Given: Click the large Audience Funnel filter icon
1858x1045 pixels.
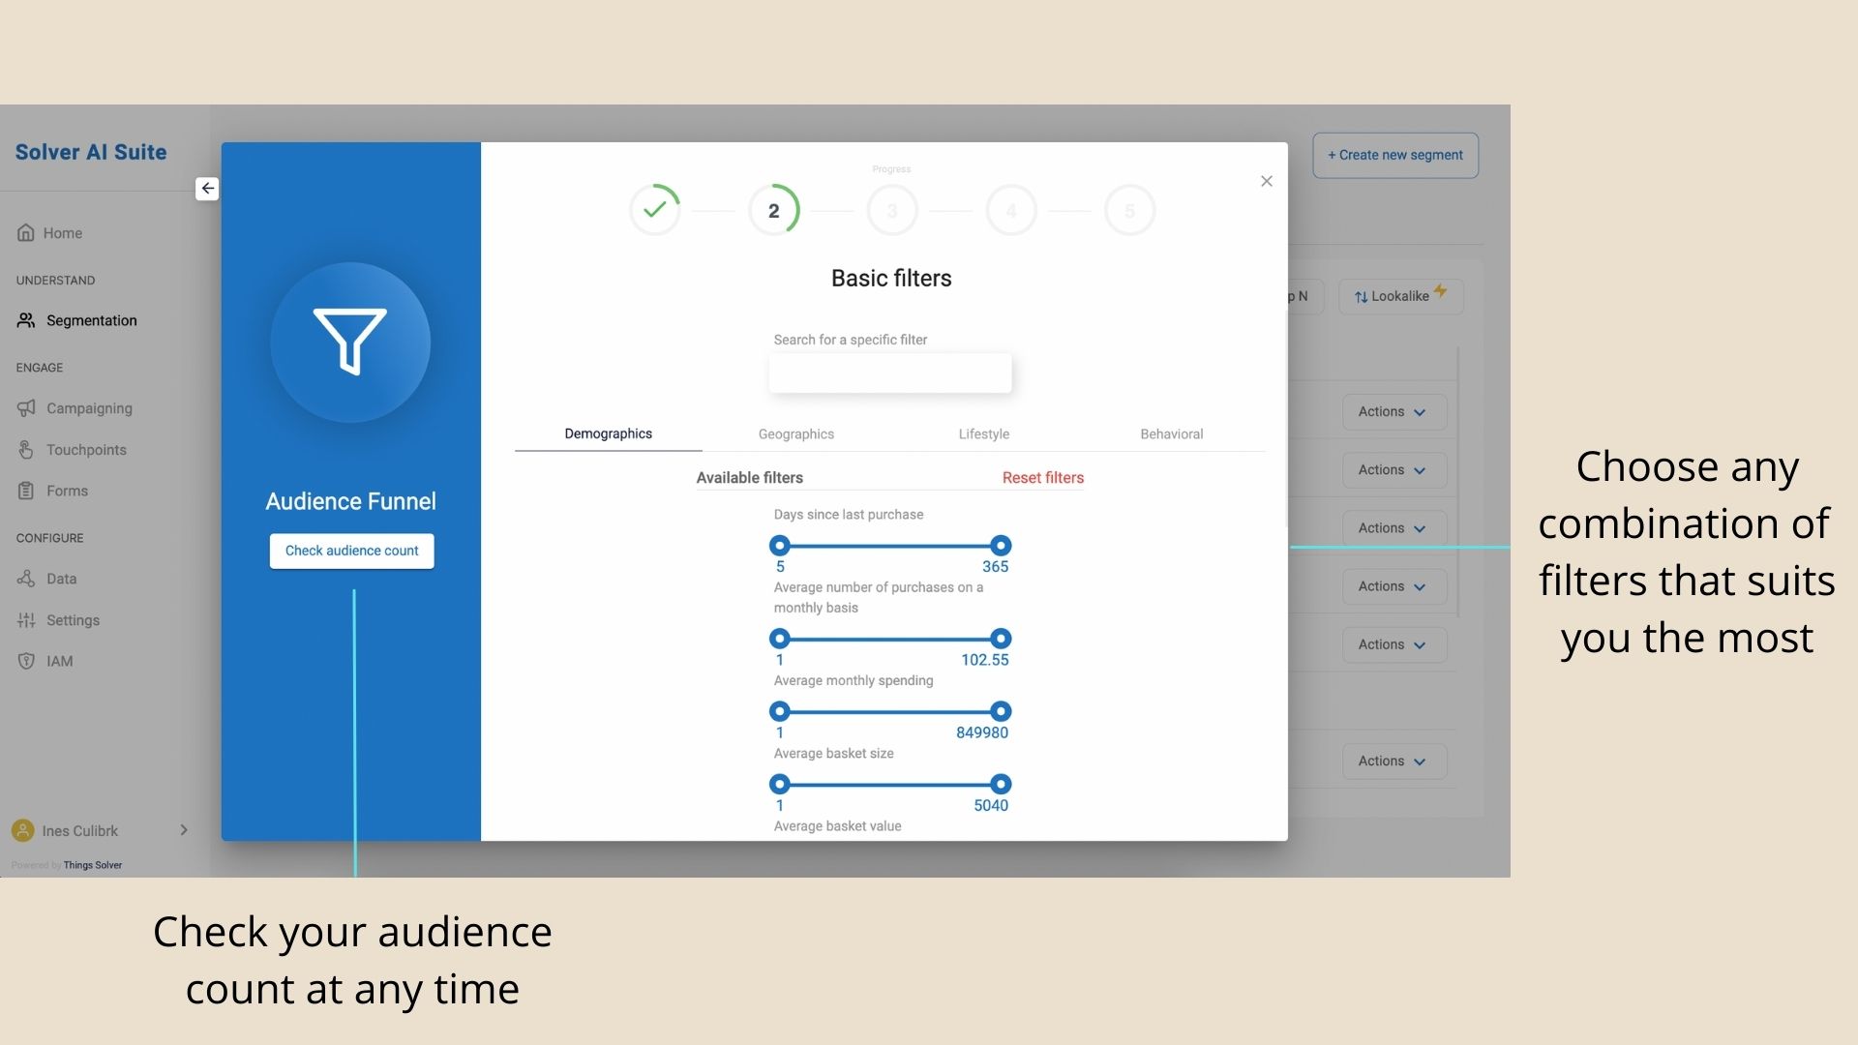Looking at the screenshot, I should [x=350, y=343].
